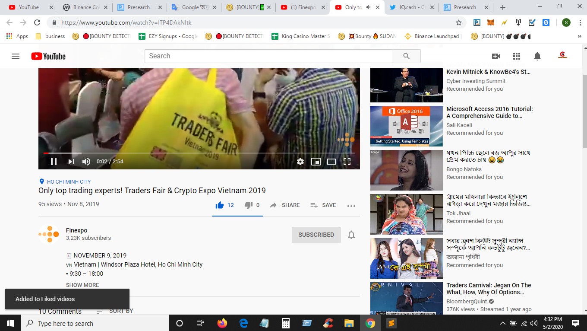Open the Chrome three-dot menu

(x=579, y=22)
